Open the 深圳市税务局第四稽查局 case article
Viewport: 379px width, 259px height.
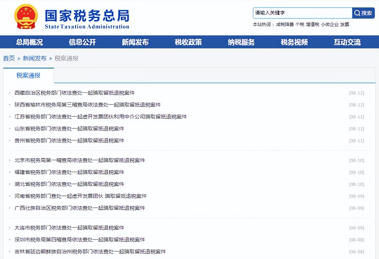[x=80, y=240]
